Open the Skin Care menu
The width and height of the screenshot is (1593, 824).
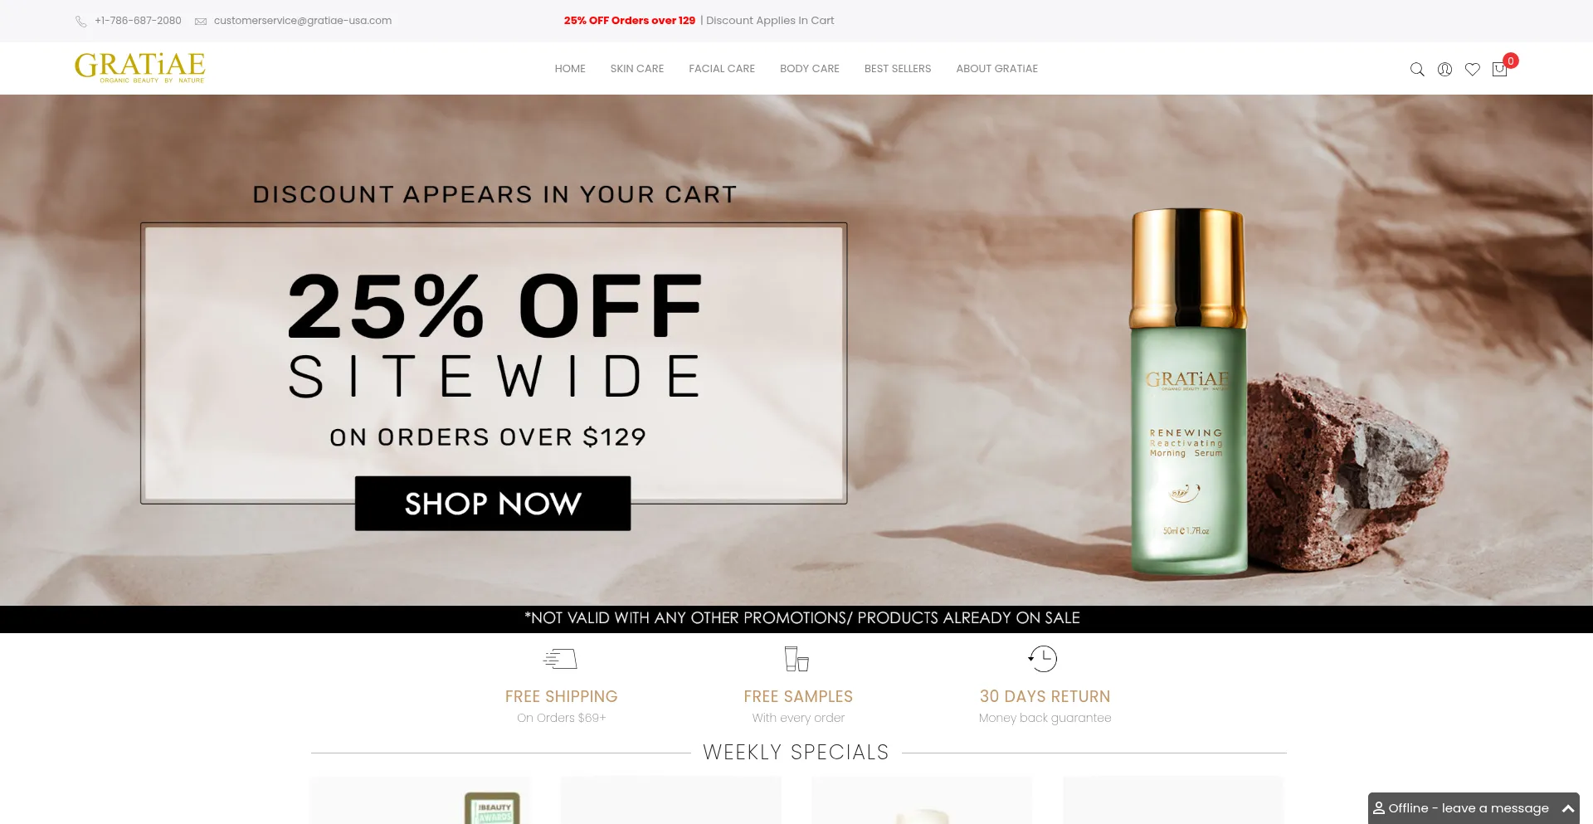click(637, 69)
